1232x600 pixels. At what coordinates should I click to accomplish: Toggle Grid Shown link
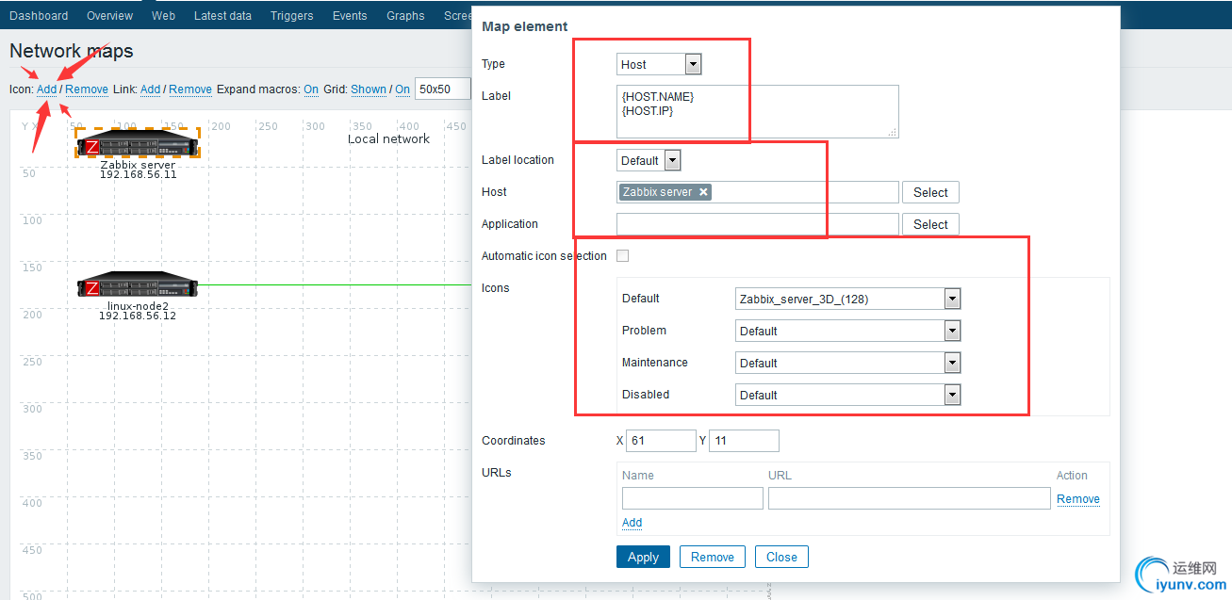click(369, 89)
